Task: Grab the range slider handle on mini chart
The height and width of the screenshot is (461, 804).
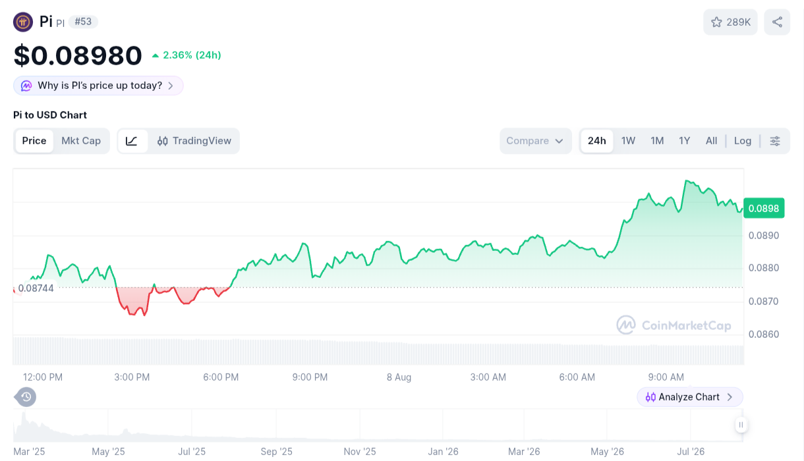Action: pos(741,425)
